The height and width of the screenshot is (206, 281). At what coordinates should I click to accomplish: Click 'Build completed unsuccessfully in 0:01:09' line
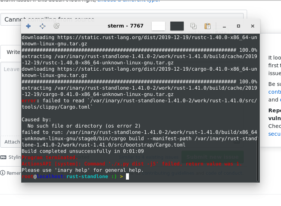(83, 151)
